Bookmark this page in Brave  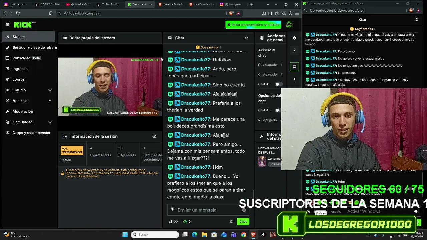point(51,13)
